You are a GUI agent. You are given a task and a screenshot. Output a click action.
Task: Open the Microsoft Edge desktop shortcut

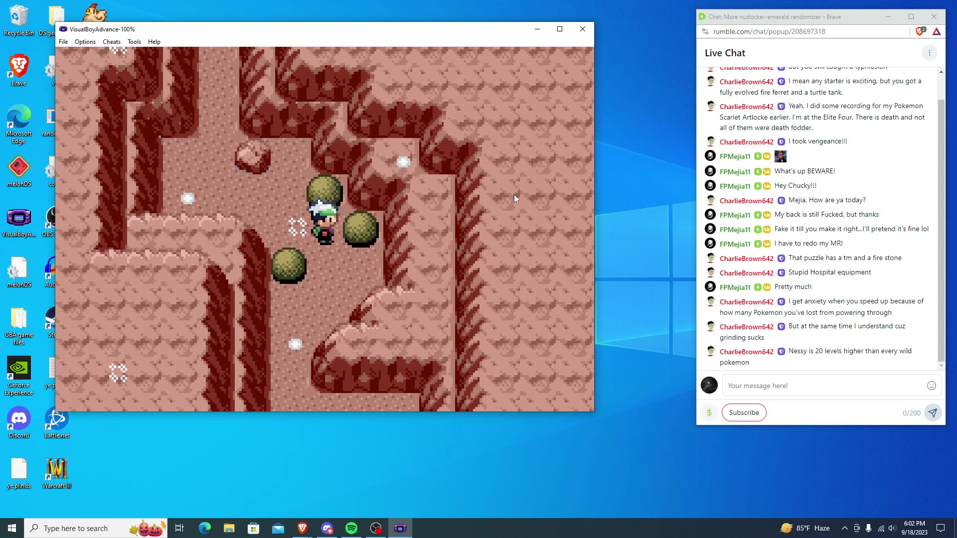[x=19, y=125]
